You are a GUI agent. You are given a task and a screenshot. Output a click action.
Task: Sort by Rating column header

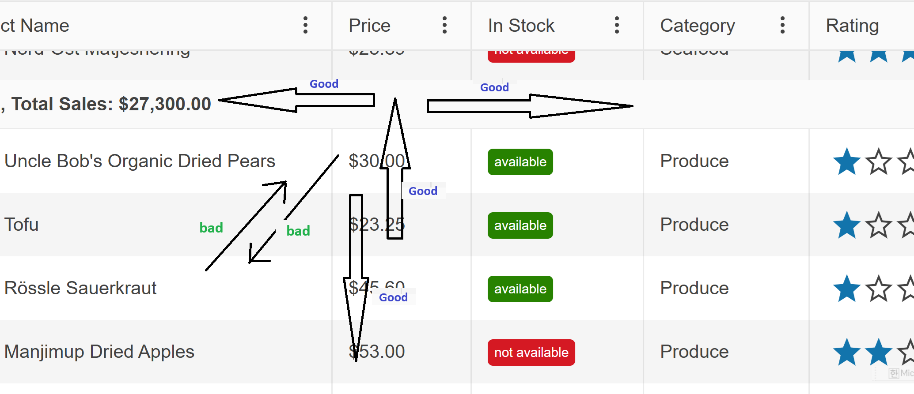pyautogui.click(x=852, y=26)
